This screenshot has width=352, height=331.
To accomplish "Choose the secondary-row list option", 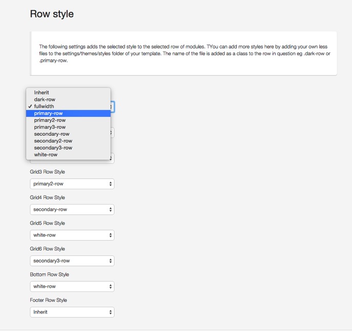I will (x=68, y=134).
